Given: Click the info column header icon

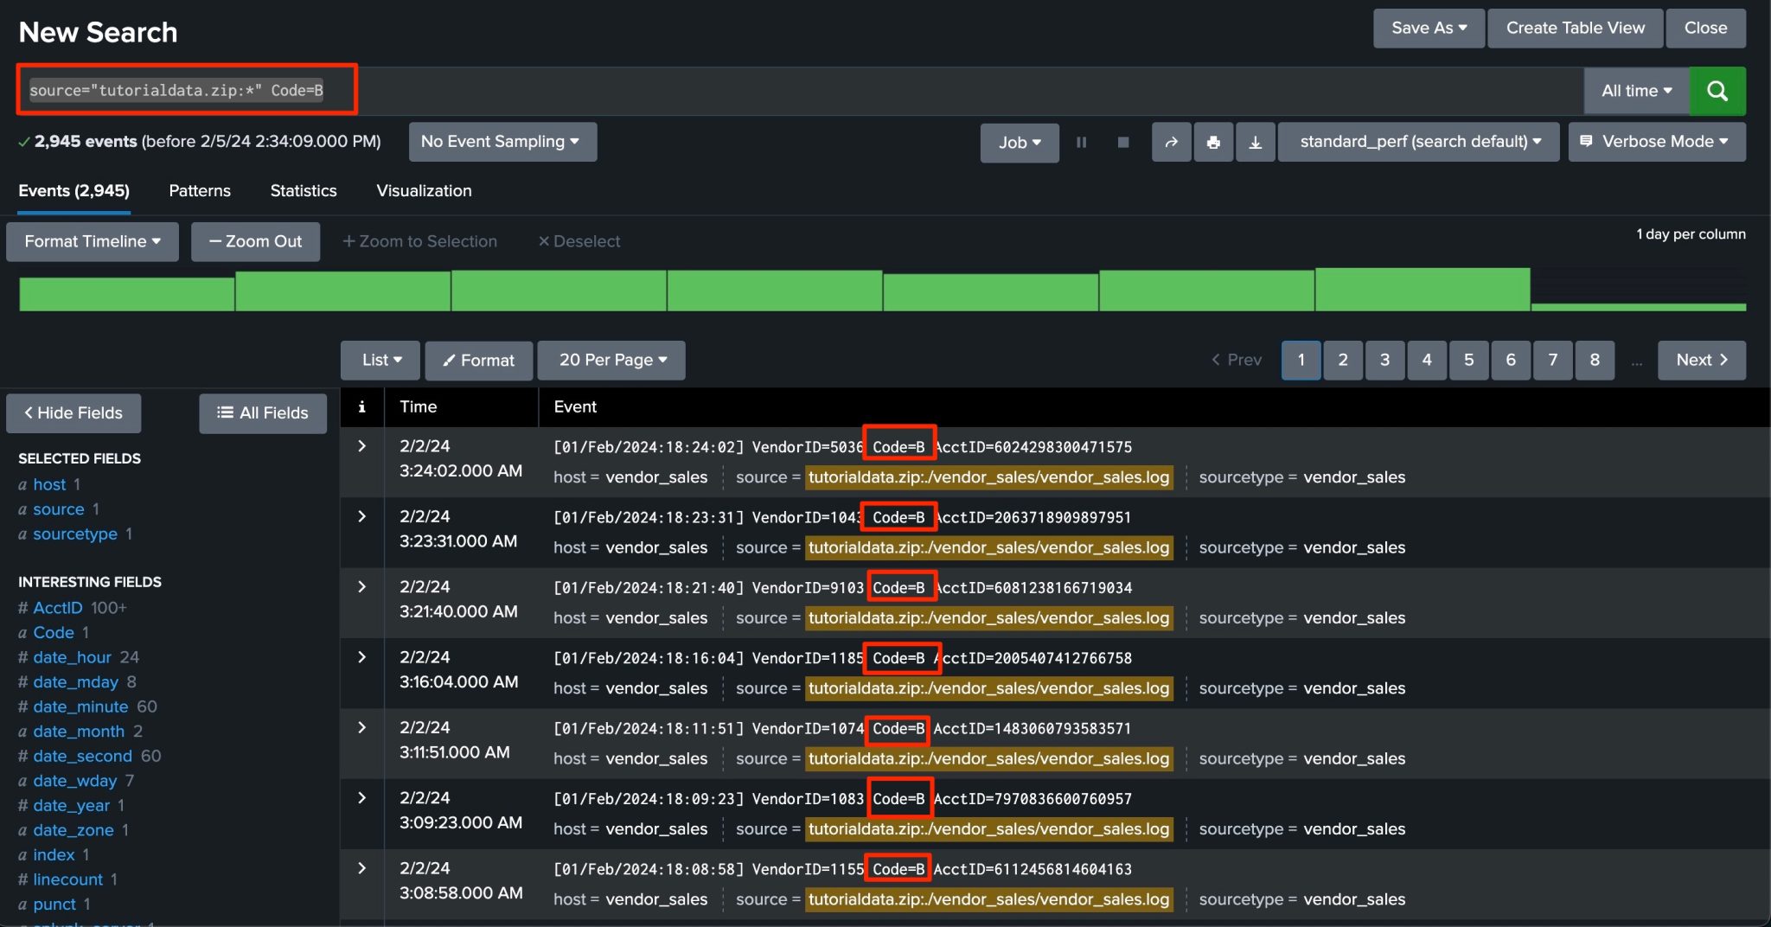Looking at the screenshot, I should (x=361, y=406).
